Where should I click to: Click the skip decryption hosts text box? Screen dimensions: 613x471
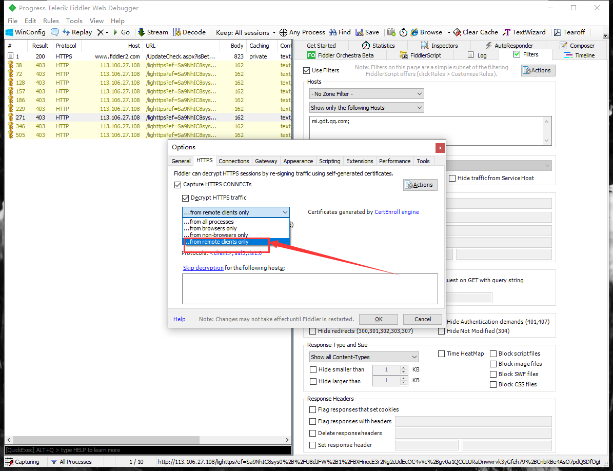tap(310, 289)
